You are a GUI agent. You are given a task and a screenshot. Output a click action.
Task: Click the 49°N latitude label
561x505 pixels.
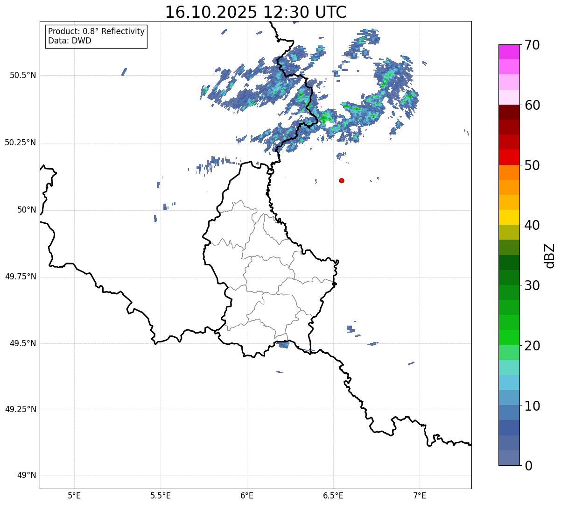27,475
